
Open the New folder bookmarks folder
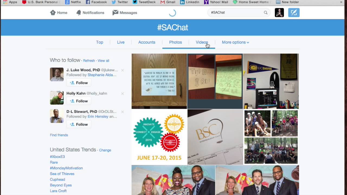tap(287, 2)
